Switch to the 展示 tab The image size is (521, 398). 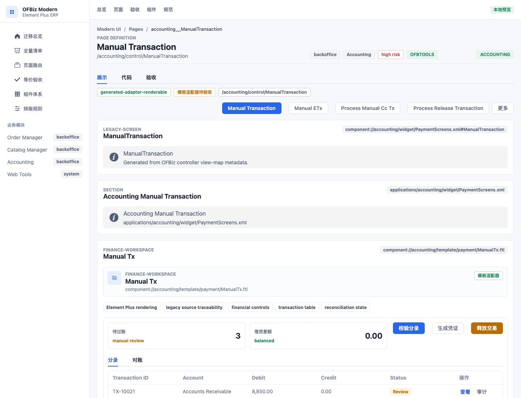102,77
